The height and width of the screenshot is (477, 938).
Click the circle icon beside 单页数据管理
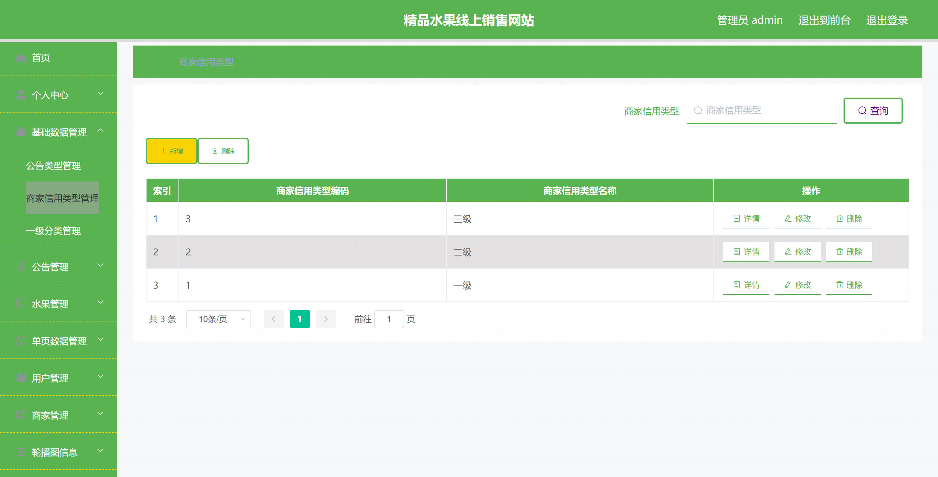21,341
